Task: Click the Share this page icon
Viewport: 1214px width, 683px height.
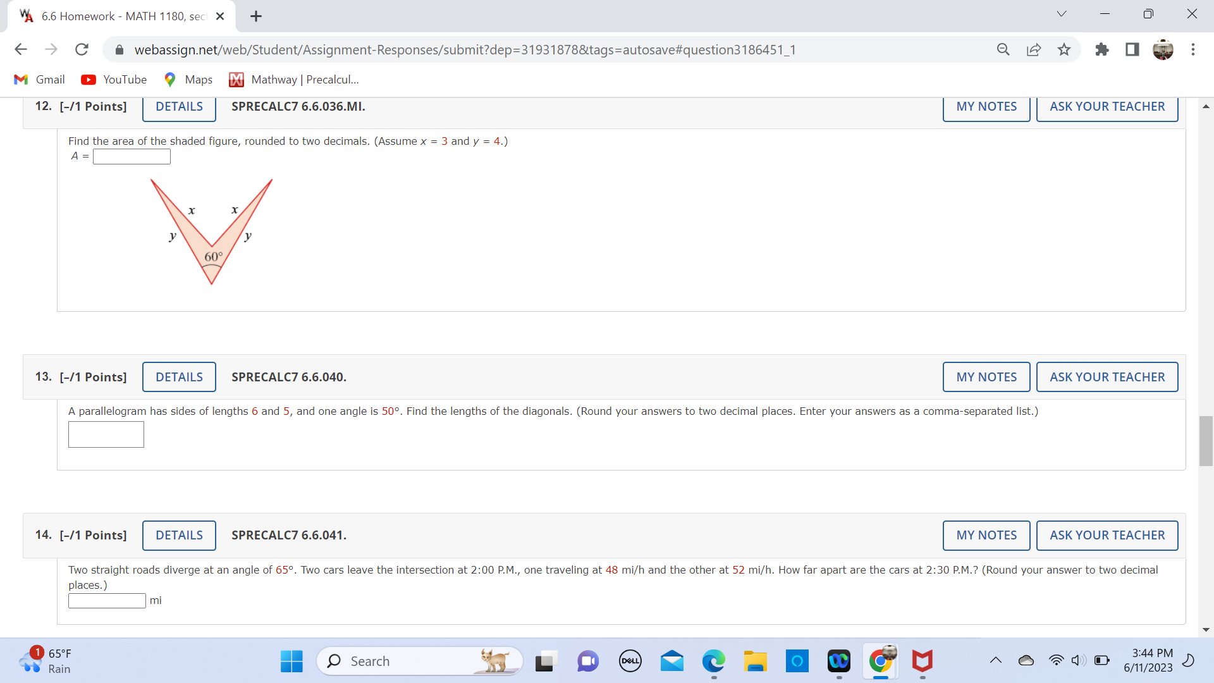Action: [x=1034, y=49]
